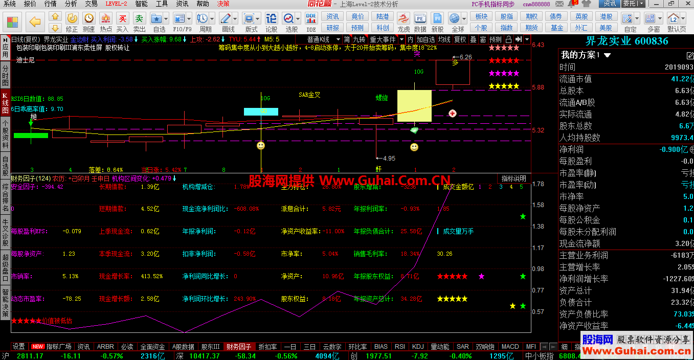
Task: Click the yellow down arrow icon
Action: (x=56, y=28)
